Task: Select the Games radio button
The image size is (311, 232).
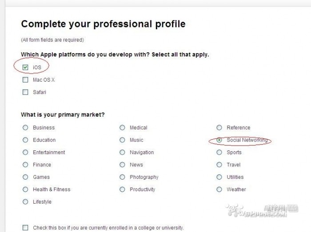Action: point(25,177)
